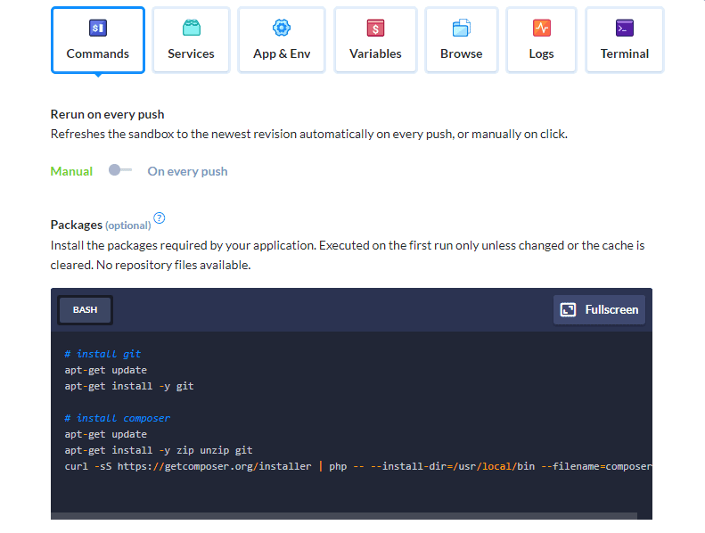Click the 'apt-get install -y zip unzip git' line
Image resolution: width=705 pixels, height=533 pixels.
pos(159,450)
